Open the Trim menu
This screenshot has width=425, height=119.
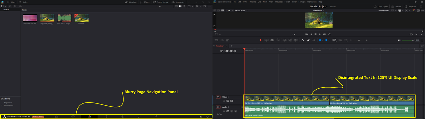click(x=244, y=2)
